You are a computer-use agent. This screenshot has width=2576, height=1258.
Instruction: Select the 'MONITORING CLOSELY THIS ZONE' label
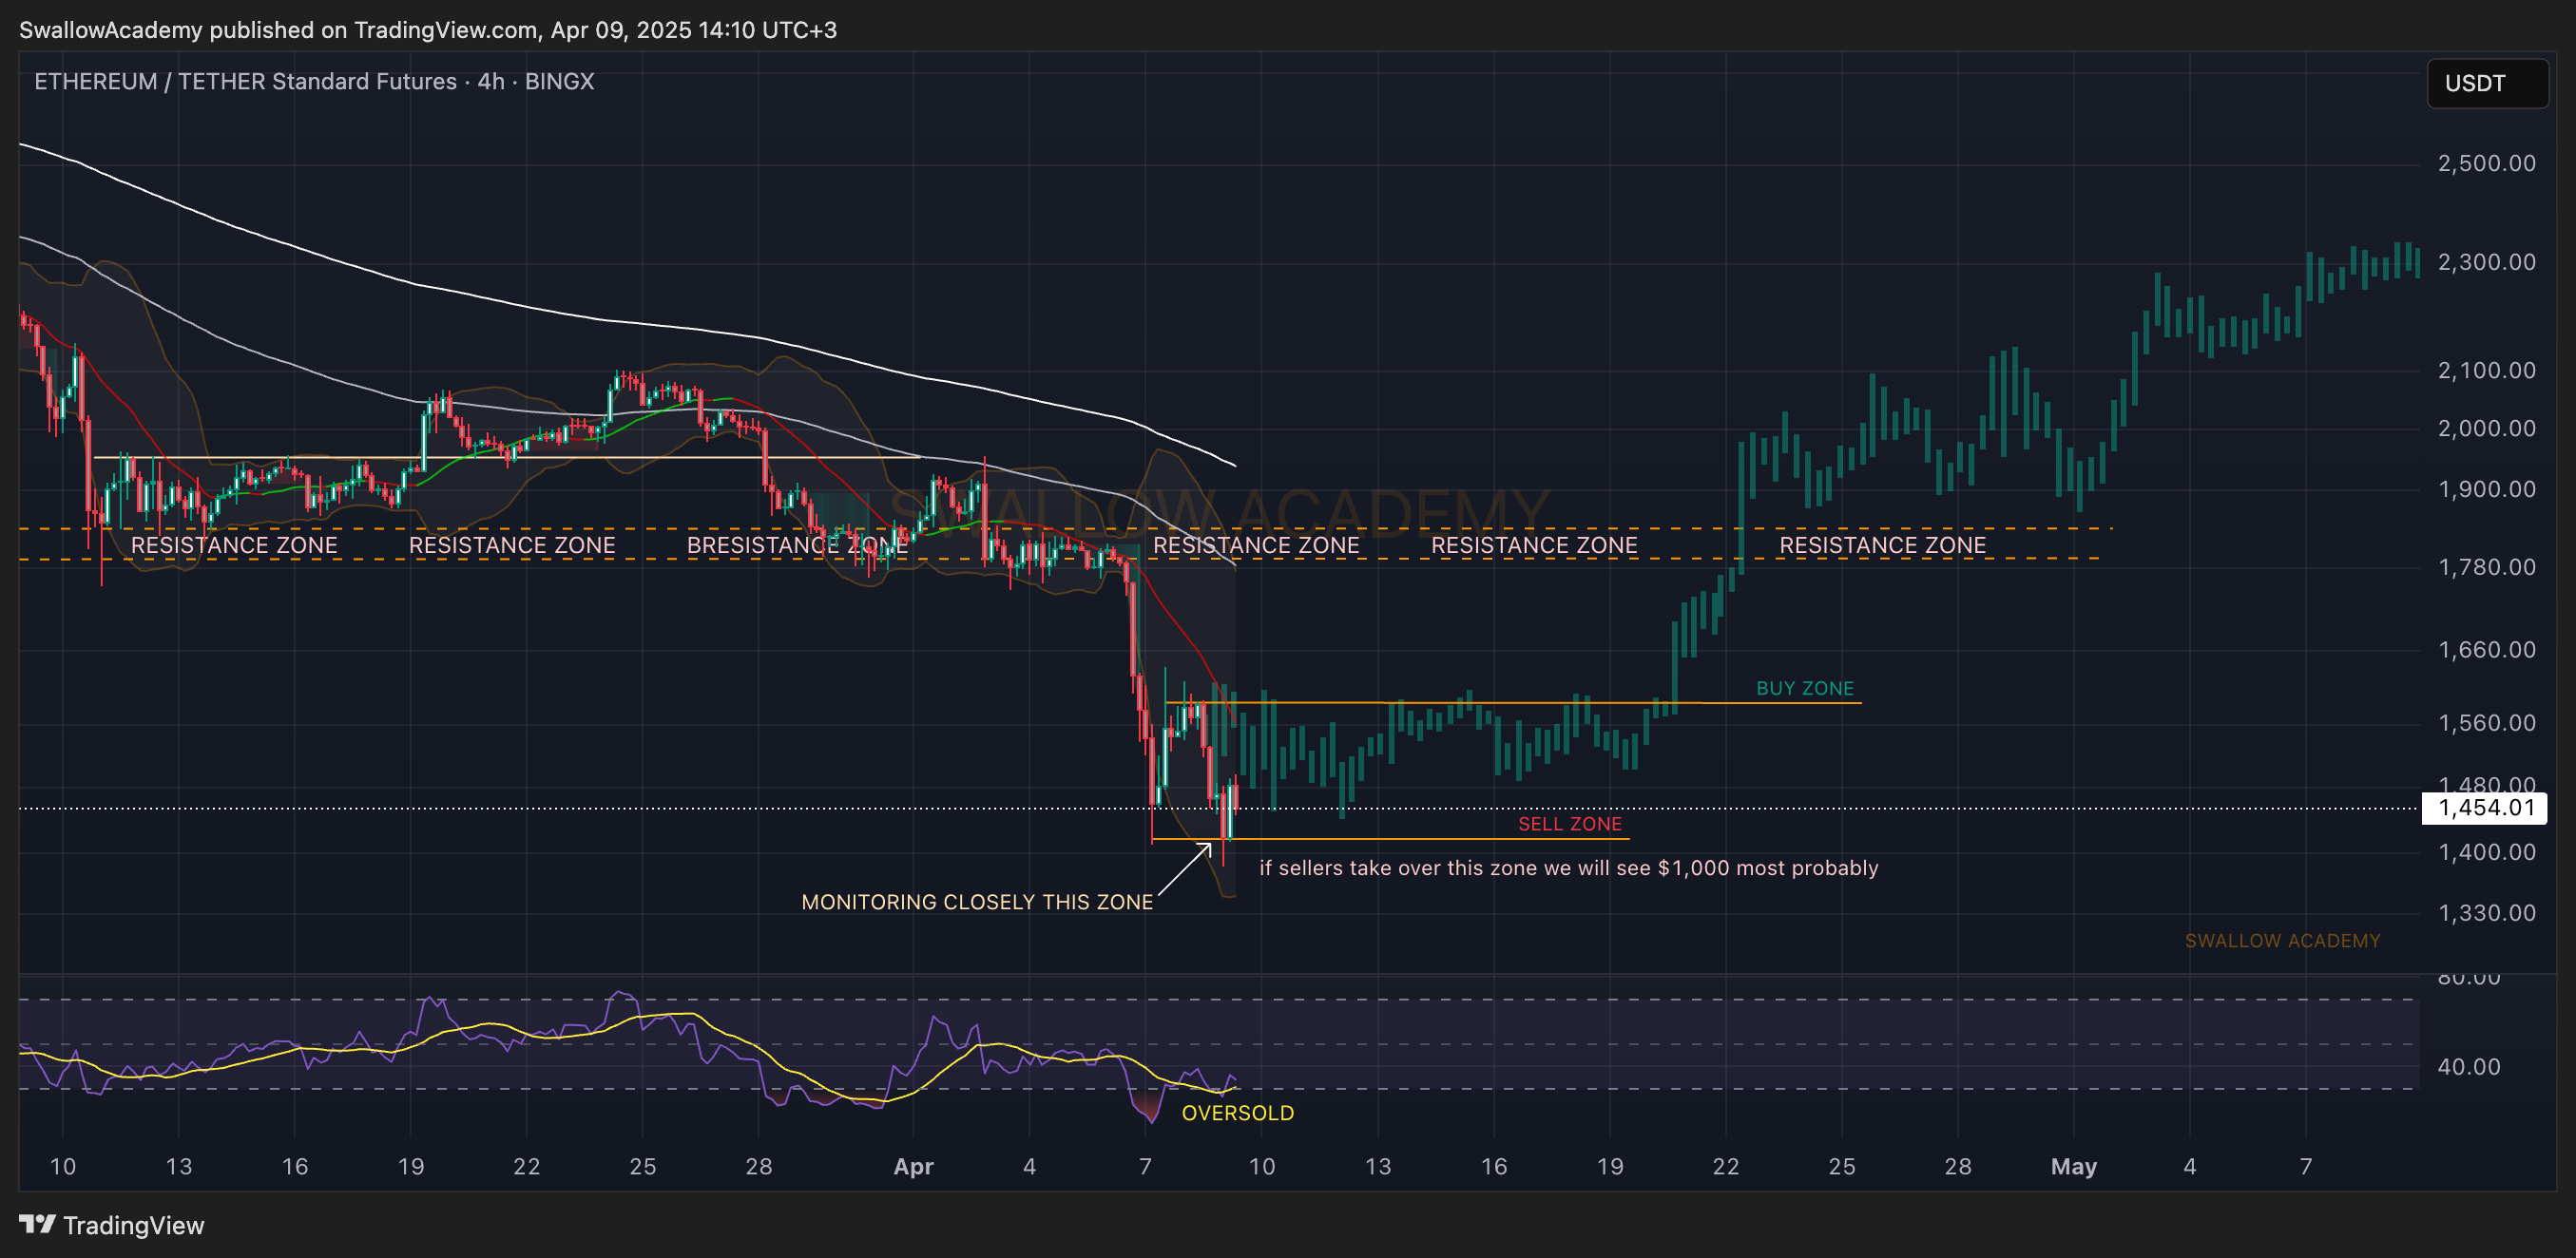(977, 902)
